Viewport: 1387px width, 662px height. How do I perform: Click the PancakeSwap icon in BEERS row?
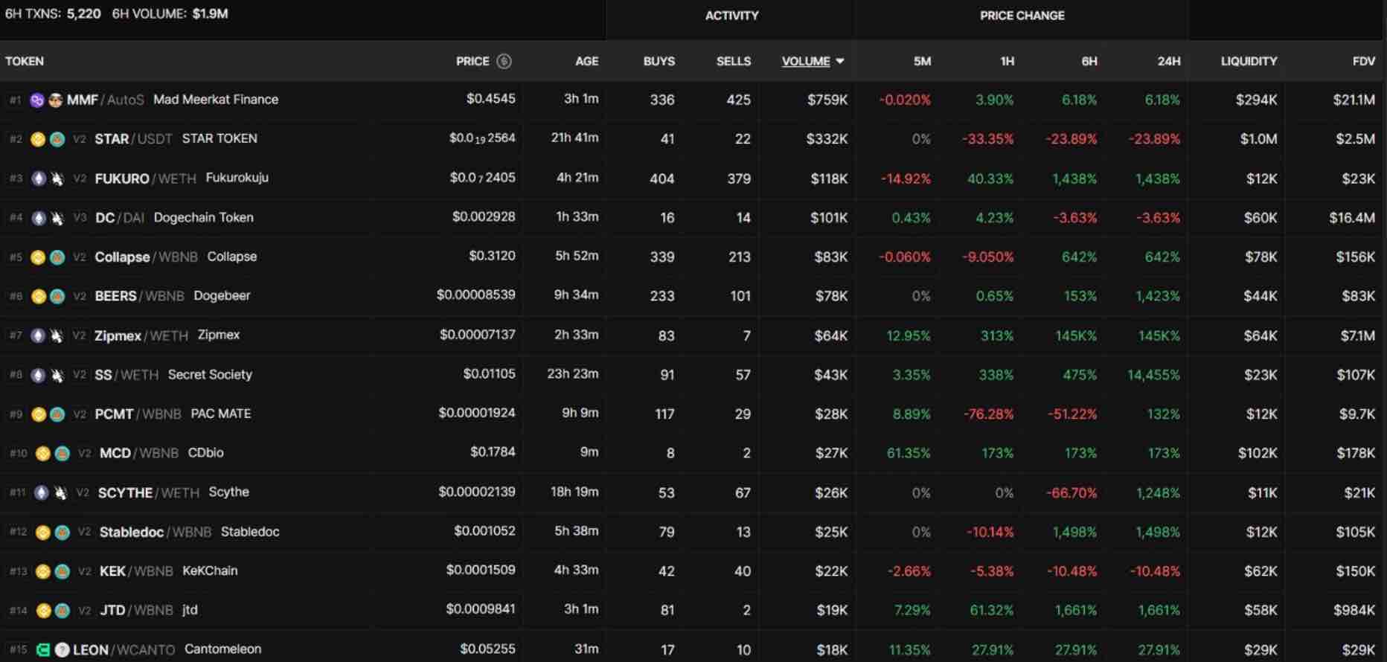57,296
